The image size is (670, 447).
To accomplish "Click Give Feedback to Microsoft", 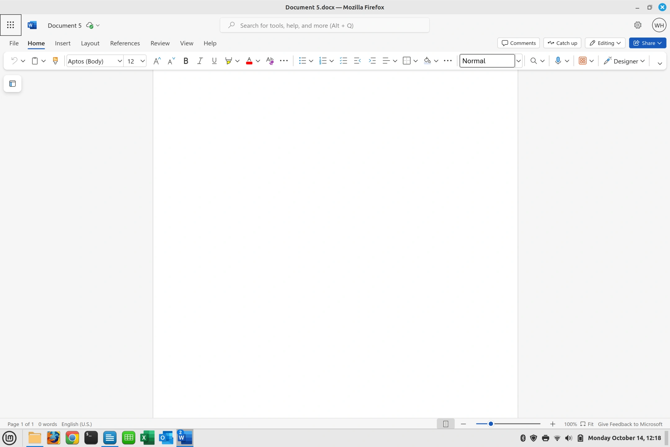I will tap(630, 424).
